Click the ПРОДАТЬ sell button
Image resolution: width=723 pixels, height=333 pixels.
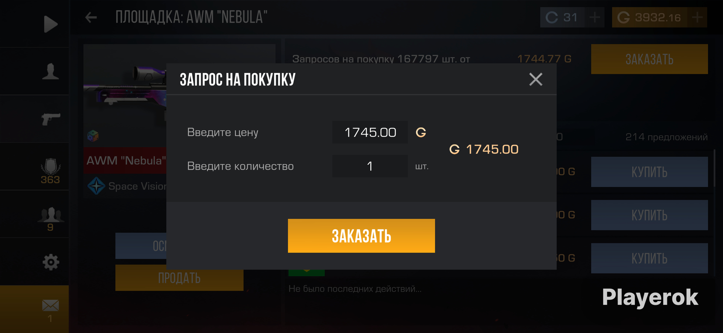click(179, 278)
